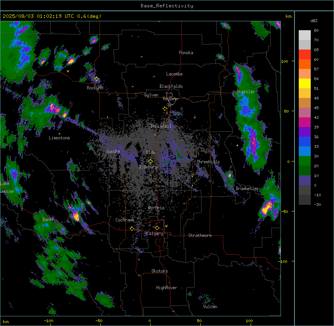Click the Didsbury city label

coord(148,167)
